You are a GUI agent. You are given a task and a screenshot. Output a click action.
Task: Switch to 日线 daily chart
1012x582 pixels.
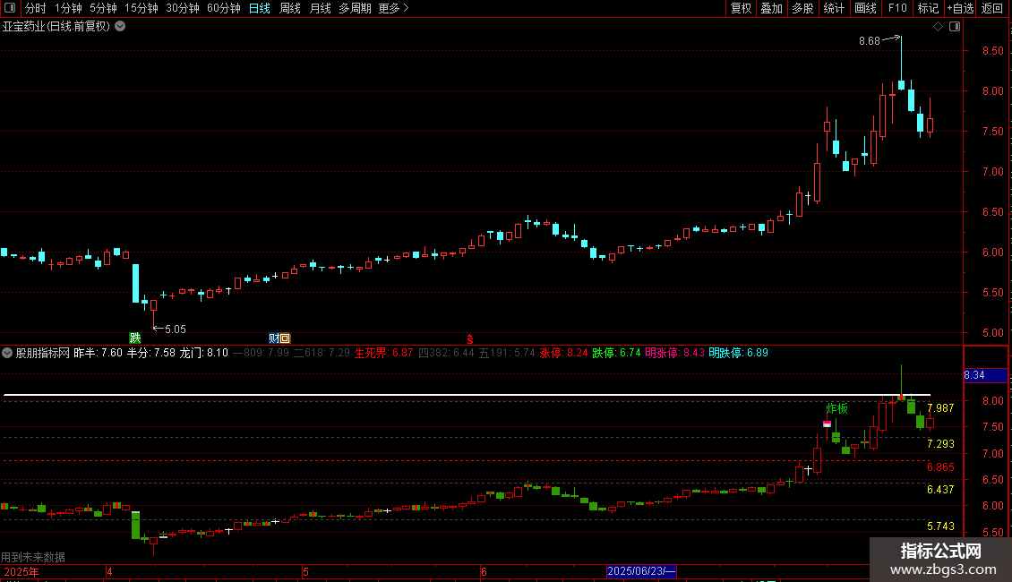260,8
